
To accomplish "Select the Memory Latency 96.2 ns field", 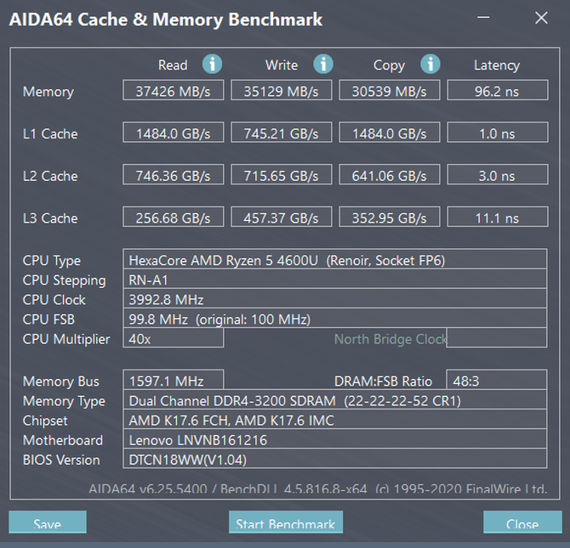I will 497,91.
